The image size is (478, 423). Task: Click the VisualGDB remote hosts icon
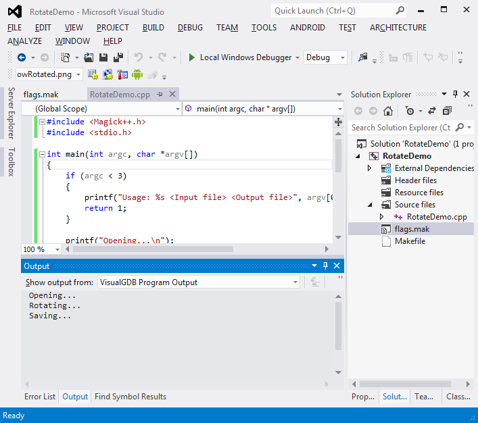pyautogui.click(x=107, y=74)
